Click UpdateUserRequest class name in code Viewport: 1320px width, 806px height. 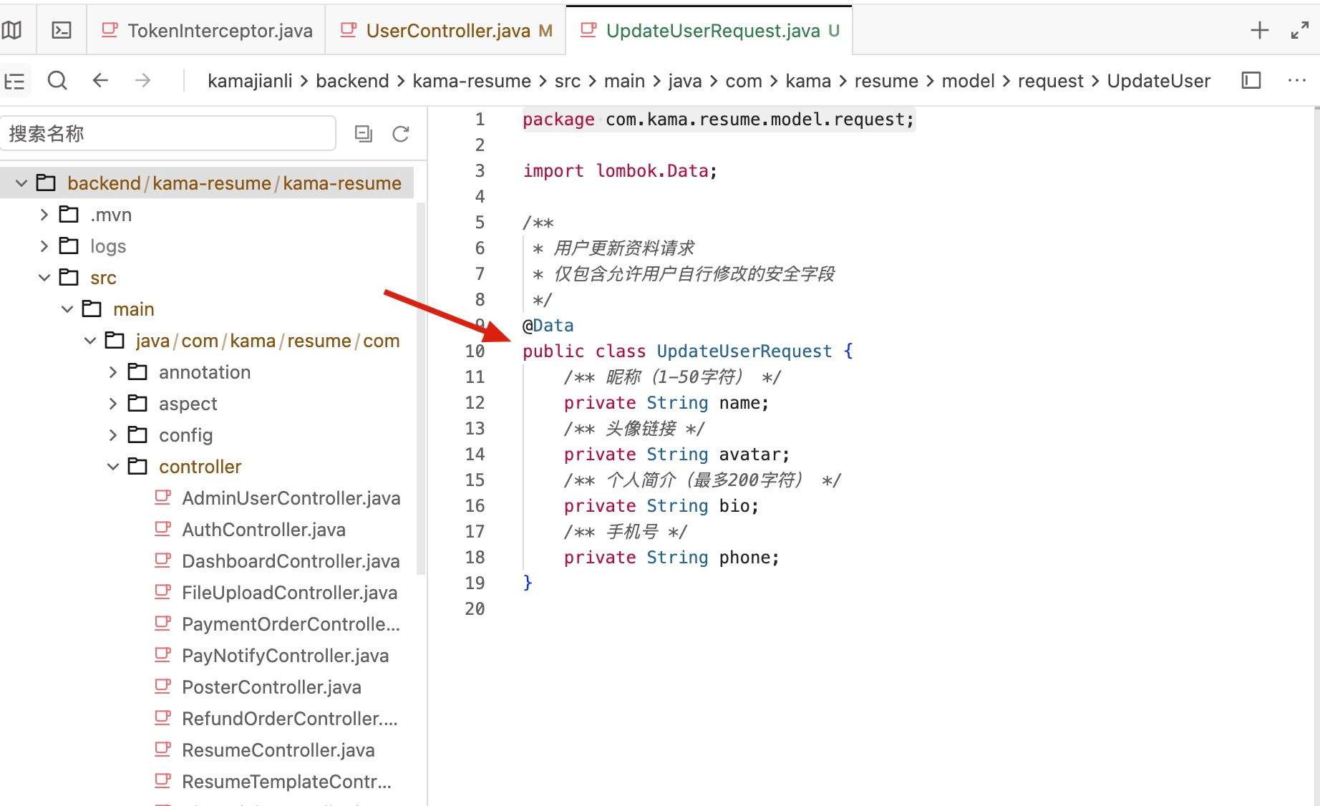(744, 351)
